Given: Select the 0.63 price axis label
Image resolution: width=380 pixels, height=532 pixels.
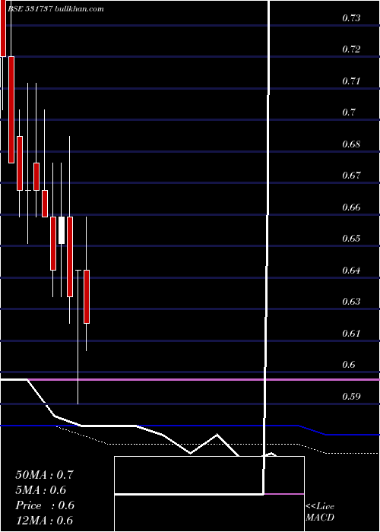Looking at the screenshot, I should [351, 301].
